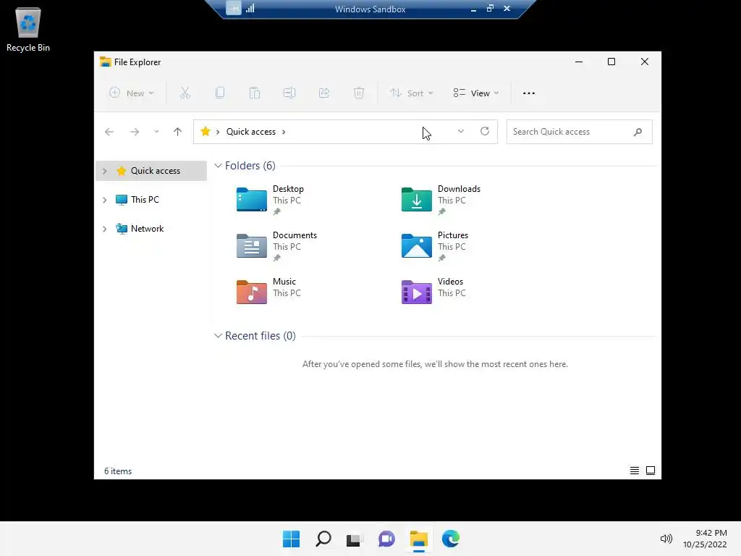This screenshot has height=556, width=741.
Task: Click the pin icon in Windows Sandbox bar
Action: [x=234, y=8]
